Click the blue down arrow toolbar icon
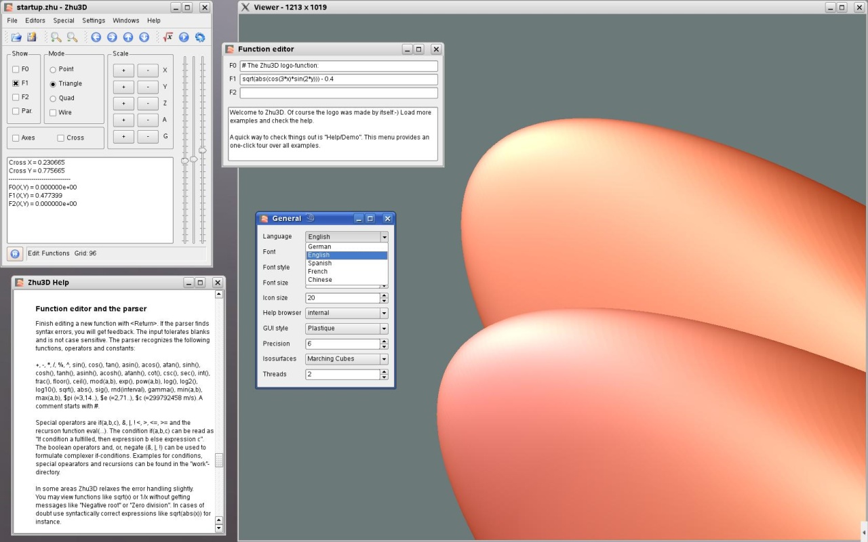 coord(144,37)
